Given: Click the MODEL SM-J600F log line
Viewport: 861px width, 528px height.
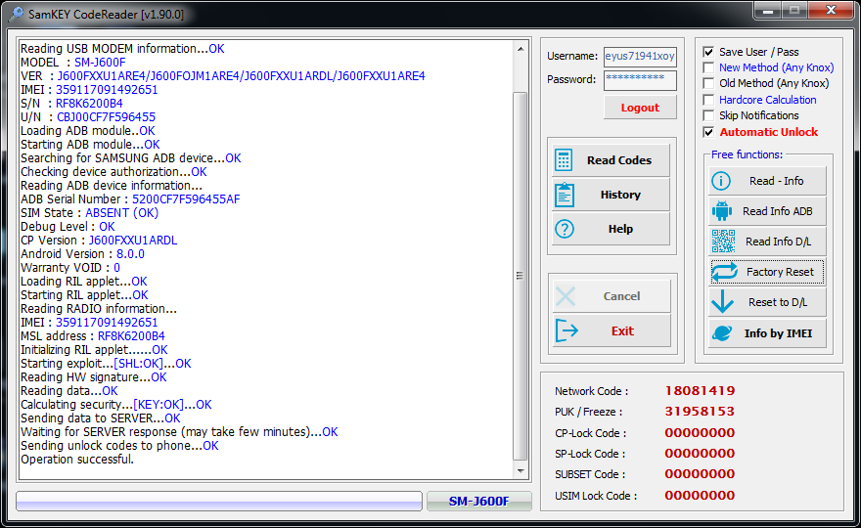Looking at the screenshot, I should 73,62.
